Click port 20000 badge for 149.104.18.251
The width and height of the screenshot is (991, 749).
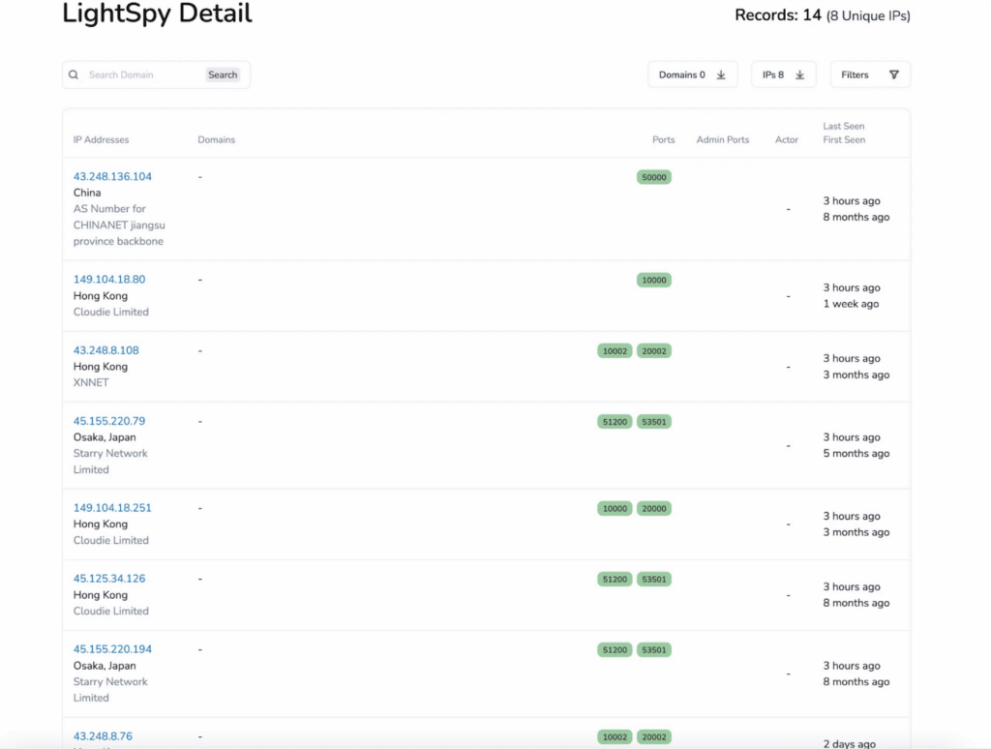tap(654, 508)
